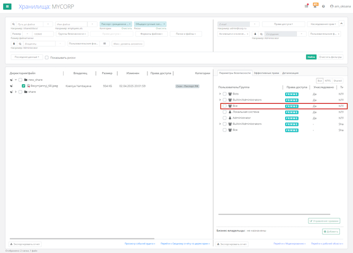Open the Перейти к Моделированию link

[289, 244]
